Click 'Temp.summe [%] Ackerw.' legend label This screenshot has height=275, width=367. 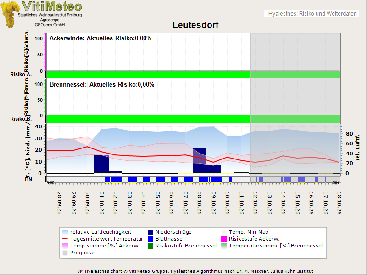(x=105, y=246)
